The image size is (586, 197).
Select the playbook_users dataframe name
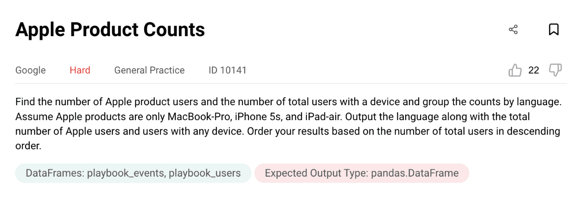pos(204,173)
